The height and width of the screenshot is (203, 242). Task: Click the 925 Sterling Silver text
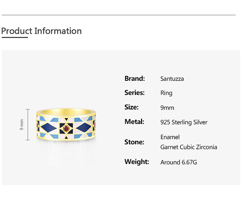point(184,122)
